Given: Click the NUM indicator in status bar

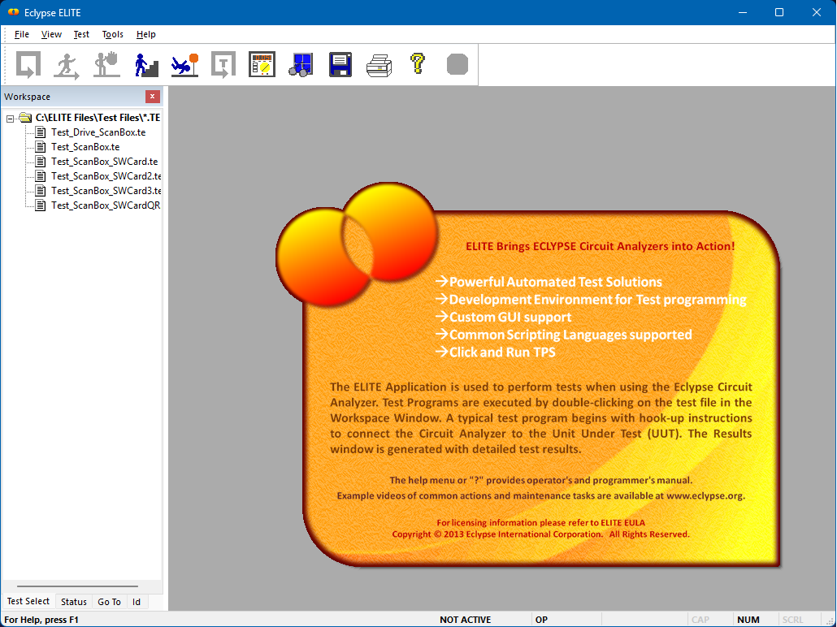Looking at the screenshot, I should pos(748,620).
